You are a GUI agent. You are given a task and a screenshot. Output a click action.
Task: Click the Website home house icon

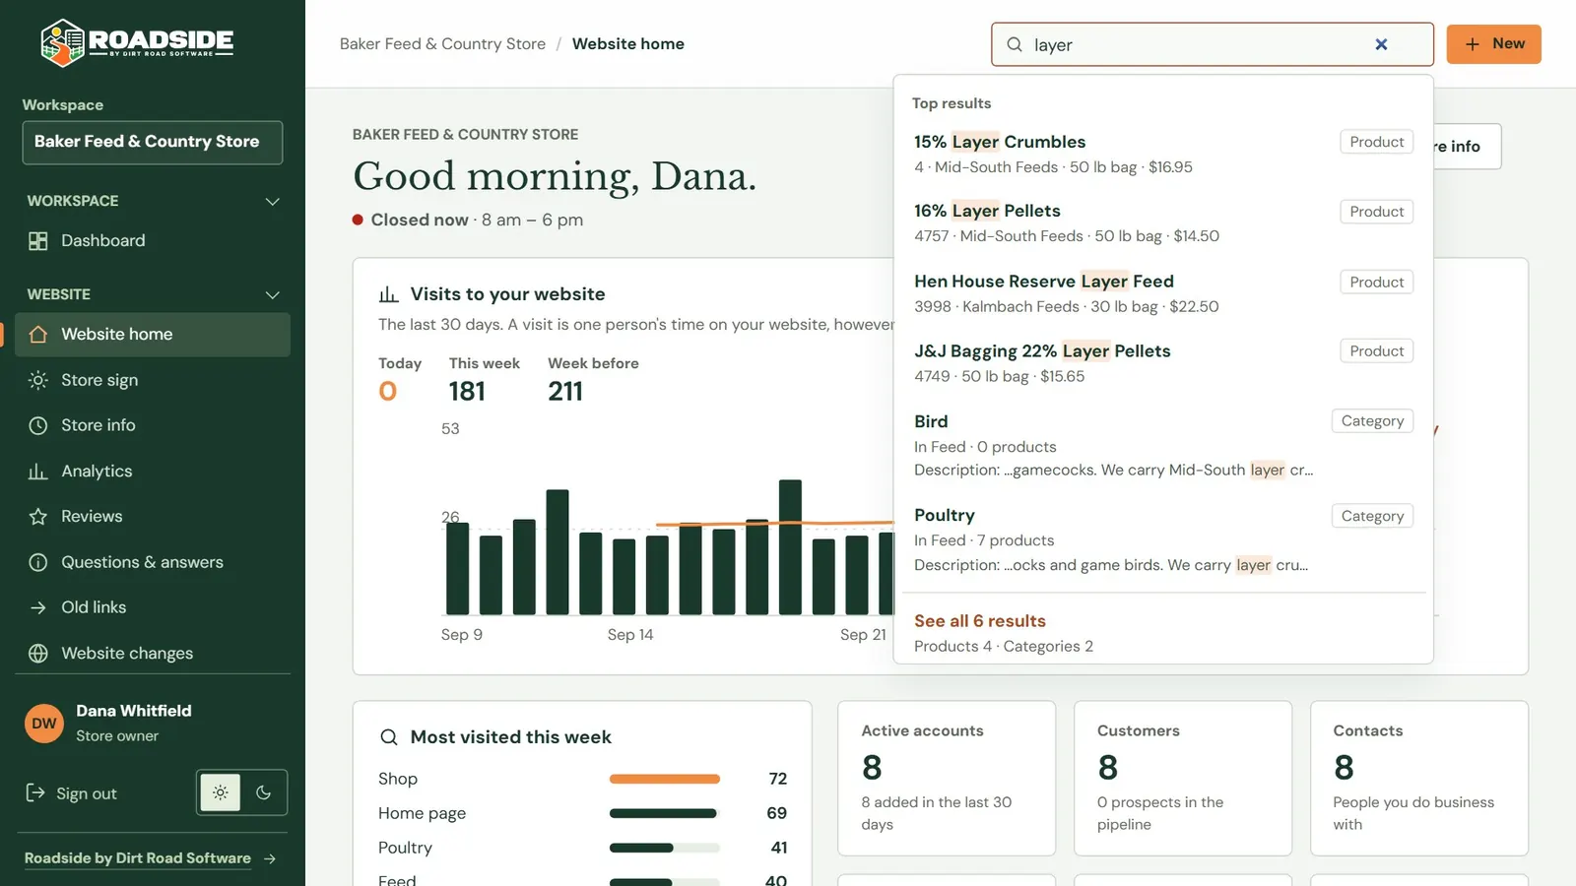[x=38, y=335]
